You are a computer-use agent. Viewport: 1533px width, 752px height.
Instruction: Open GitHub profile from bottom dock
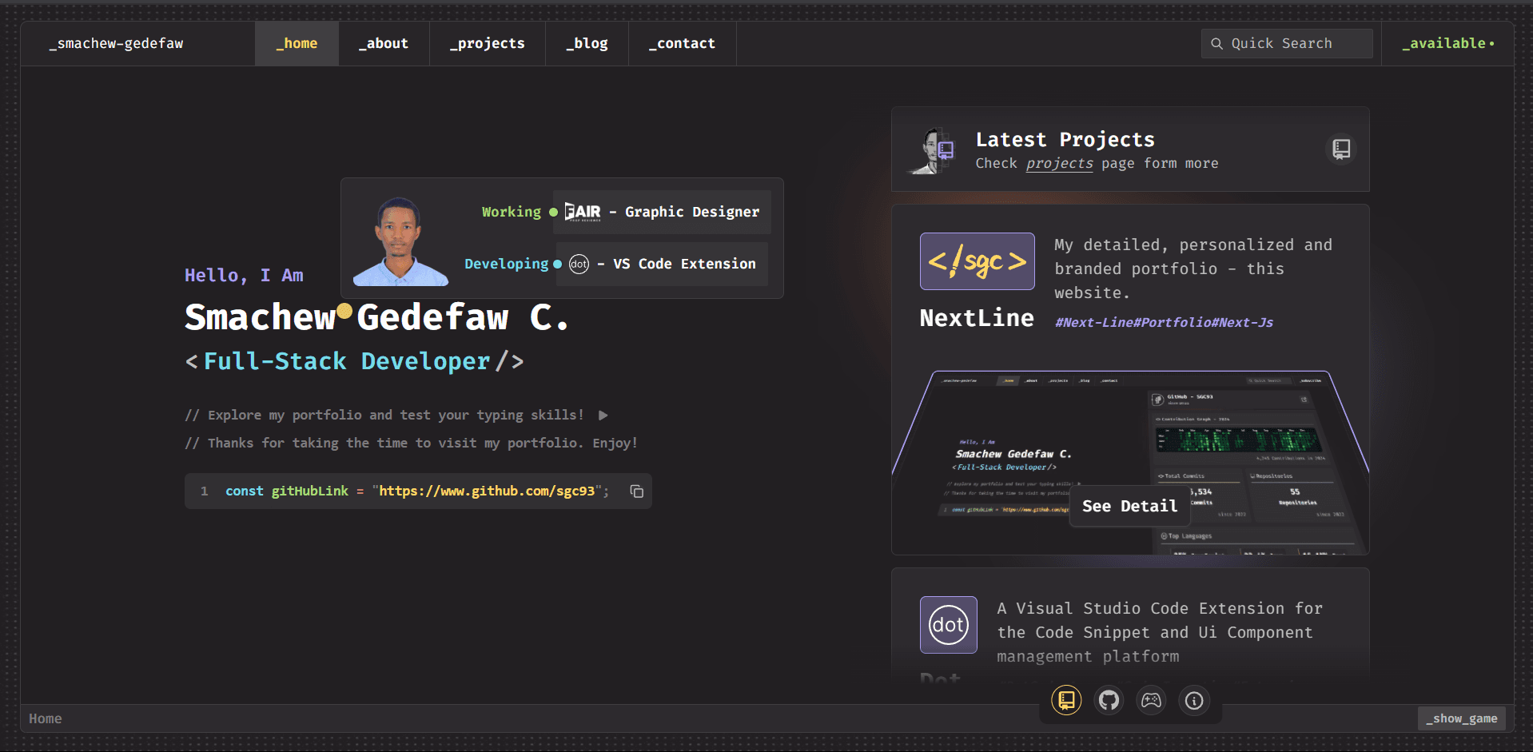(1109, 701)
